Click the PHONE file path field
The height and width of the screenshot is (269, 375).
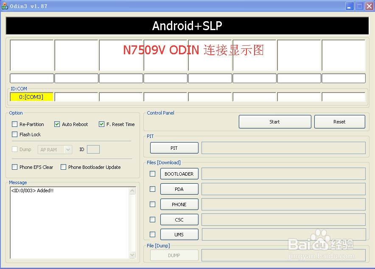click(x=283, y=205)
